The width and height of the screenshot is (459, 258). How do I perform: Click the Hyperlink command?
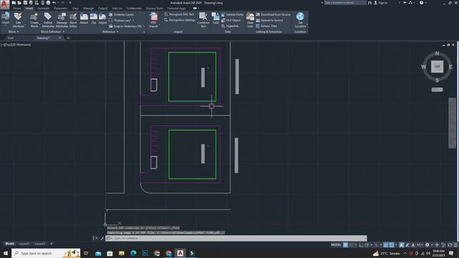point(230,26)
